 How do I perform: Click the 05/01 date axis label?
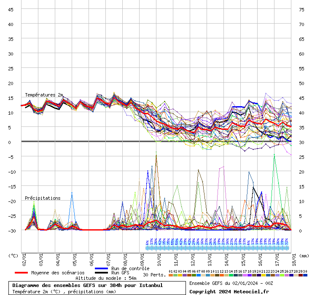pyautogui.click(x=75, y=260)
